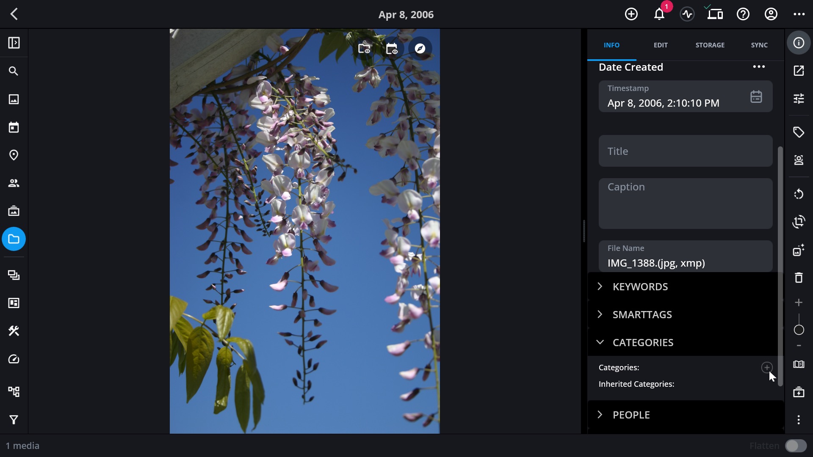The width and height of the screenshot is (813, 457).
Task: Switch to the EDIT tab
Action: coord(661,45)
